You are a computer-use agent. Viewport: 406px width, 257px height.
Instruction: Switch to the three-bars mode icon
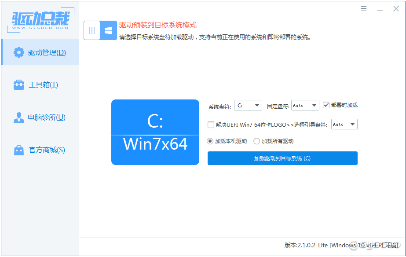click(92, 30)
